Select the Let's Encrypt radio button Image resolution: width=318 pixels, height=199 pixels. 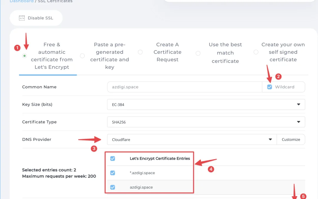[24, 56]
